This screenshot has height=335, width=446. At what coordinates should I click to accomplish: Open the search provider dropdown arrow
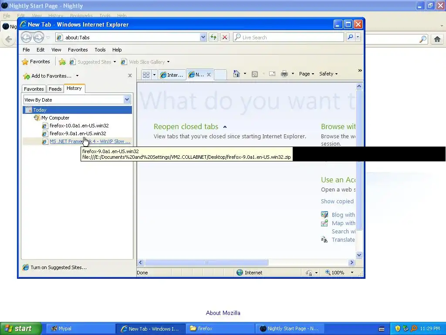coord(358,37)
